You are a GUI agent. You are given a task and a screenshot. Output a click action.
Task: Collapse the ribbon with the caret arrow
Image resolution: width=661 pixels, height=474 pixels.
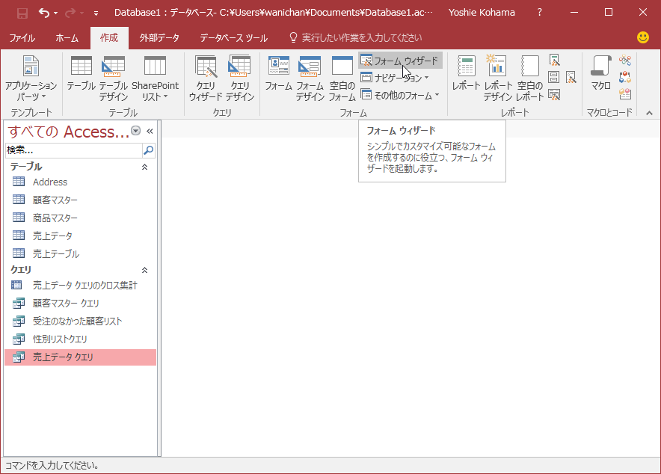tap(649, 112)
